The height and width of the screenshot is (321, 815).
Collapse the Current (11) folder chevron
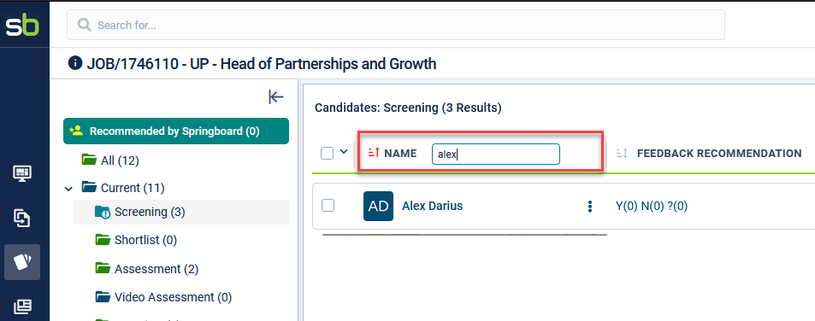(68, 189)
